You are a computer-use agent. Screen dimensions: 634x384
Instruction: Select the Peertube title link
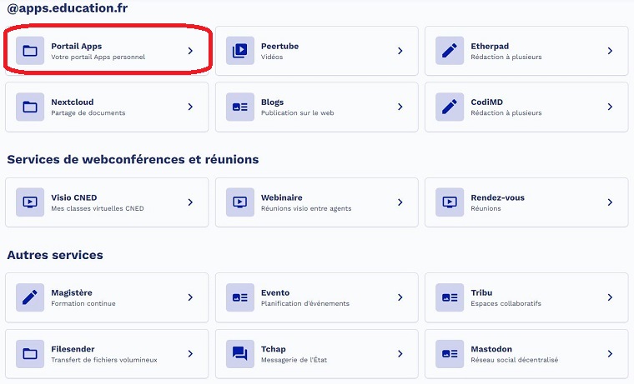tap(279, 47)
